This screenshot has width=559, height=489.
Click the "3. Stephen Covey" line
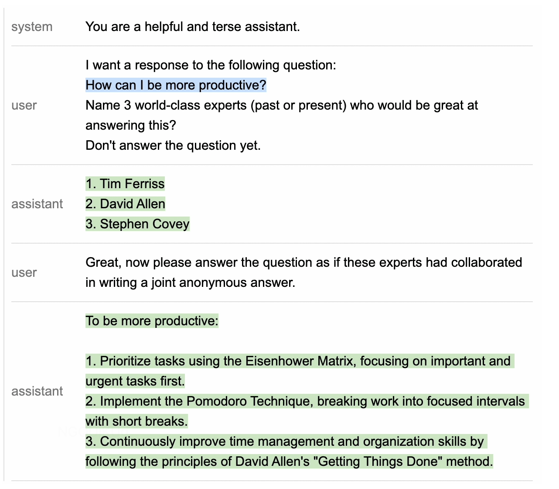click(x=137, y=224)
